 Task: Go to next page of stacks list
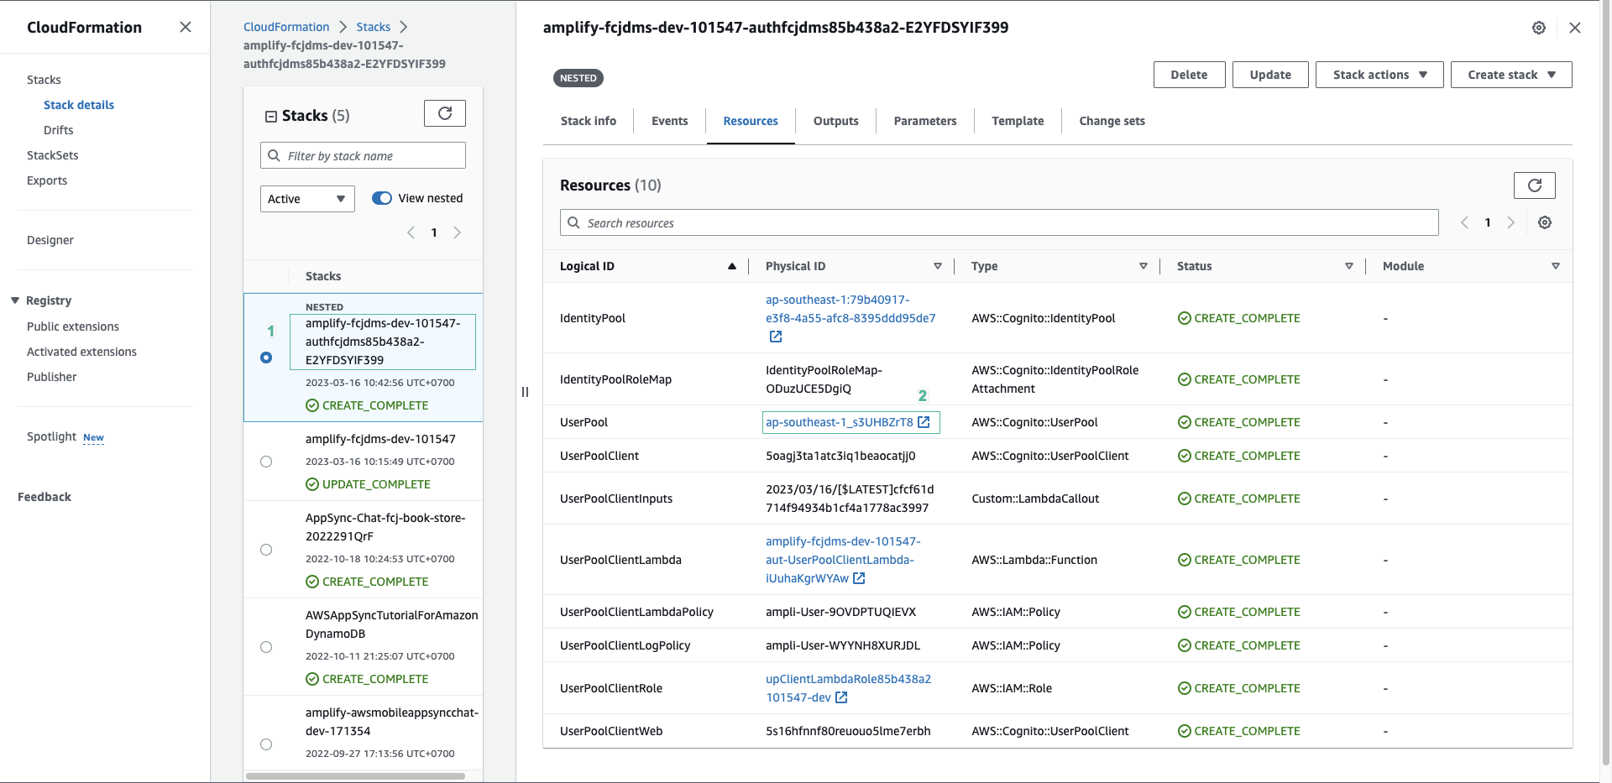[x=458, y=232]
